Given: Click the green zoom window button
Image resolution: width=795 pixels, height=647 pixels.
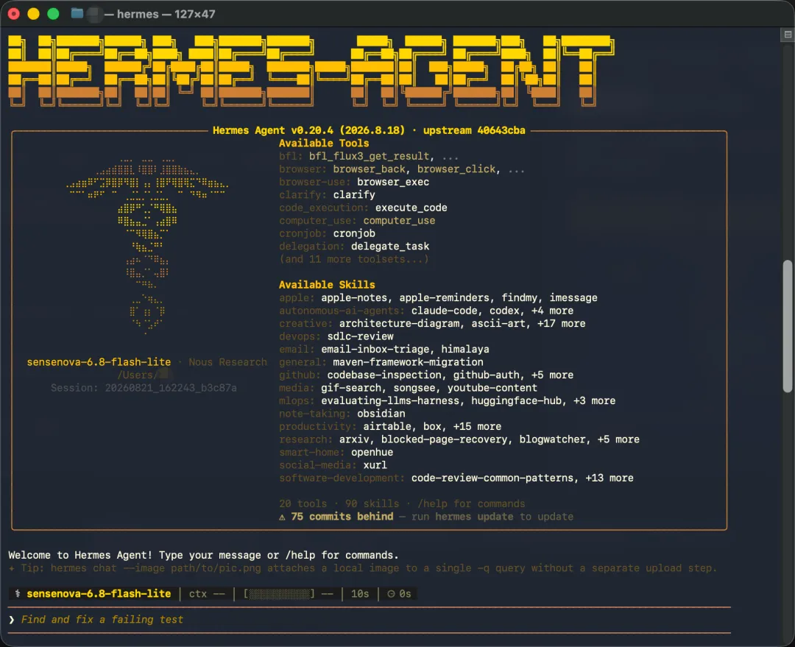Looking at the screenshot, I should pyautogui.click(x=53, y=14).
